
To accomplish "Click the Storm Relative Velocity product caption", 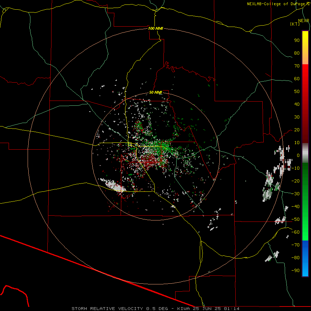I will click(155, 309).
